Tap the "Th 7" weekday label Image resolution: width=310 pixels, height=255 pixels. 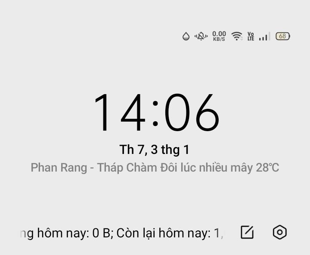pos(133,150)
